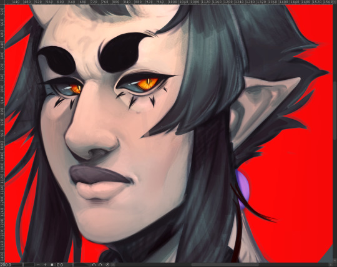Image resolution: width=337 pixels, height=267 pixels.
Task: Click the vertical ruler left of canvas
Action: point(2,133)
